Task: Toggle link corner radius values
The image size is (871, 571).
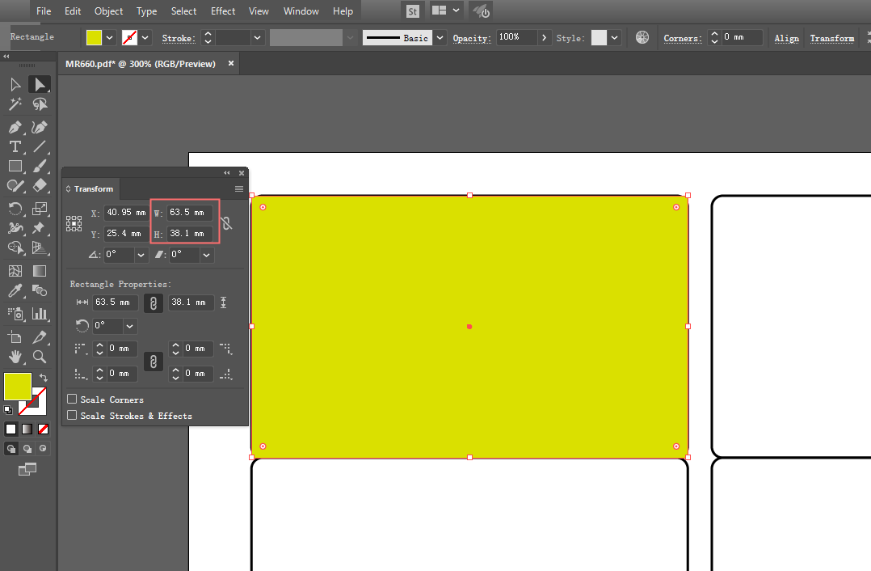Action: coord(154,362)
